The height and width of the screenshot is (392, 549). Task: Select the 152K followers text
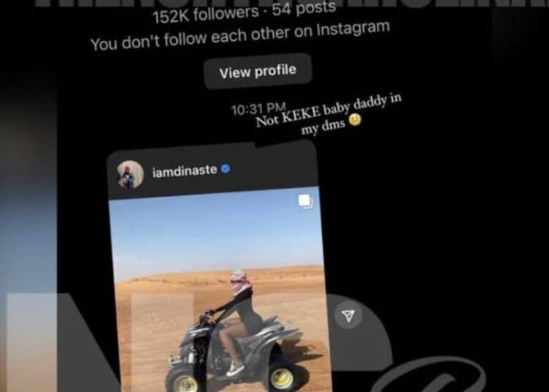(206, 15)
